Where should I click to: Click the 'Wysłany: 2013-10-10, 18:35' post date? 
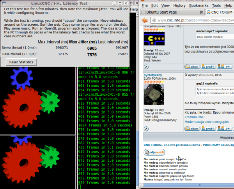coord(205,75)
